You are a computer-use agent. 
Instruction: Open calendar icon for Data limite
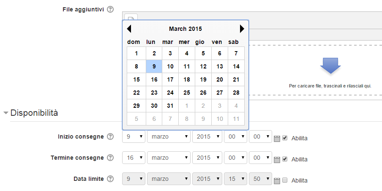coord(277,181)
